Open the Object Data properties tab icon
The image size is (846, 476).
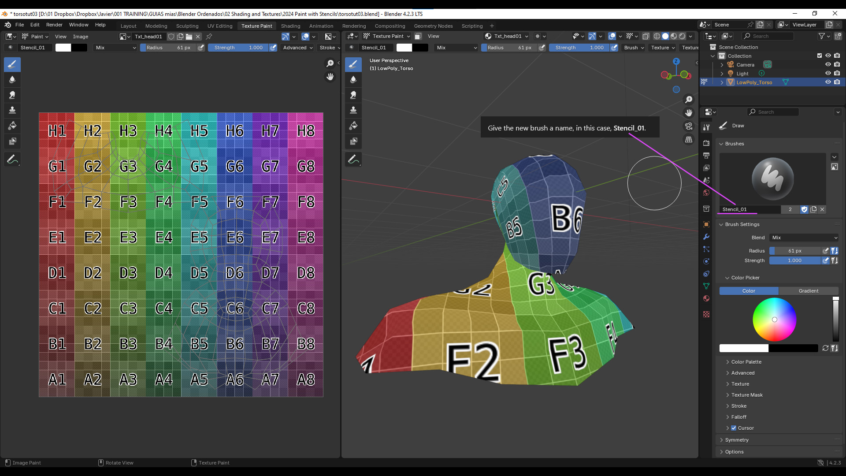click(x=706, y=286)
